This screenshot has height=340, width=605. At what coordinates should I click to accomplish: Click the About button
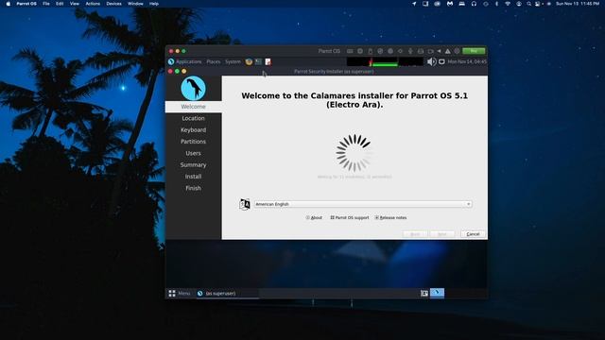314,218
